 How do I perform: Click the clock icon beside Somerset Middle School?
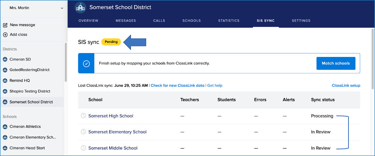[83, 148]
